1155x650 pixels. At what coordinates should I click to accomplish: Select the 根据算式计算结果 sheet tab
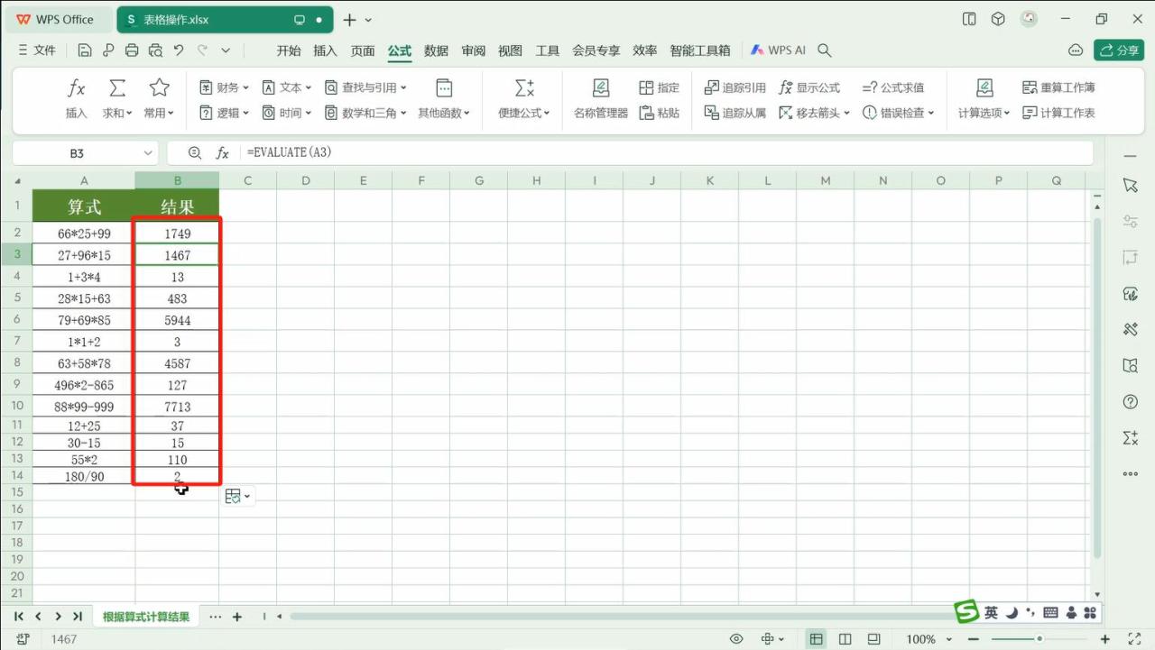[146, 617]
